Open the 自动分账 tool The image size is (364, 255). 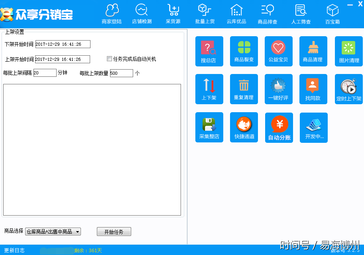tap(278, 127)
